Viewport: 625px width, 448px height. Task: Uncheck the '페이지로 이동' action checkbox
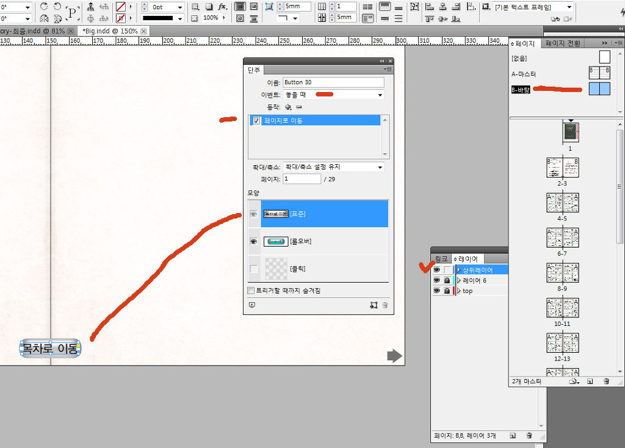point(256,121)
